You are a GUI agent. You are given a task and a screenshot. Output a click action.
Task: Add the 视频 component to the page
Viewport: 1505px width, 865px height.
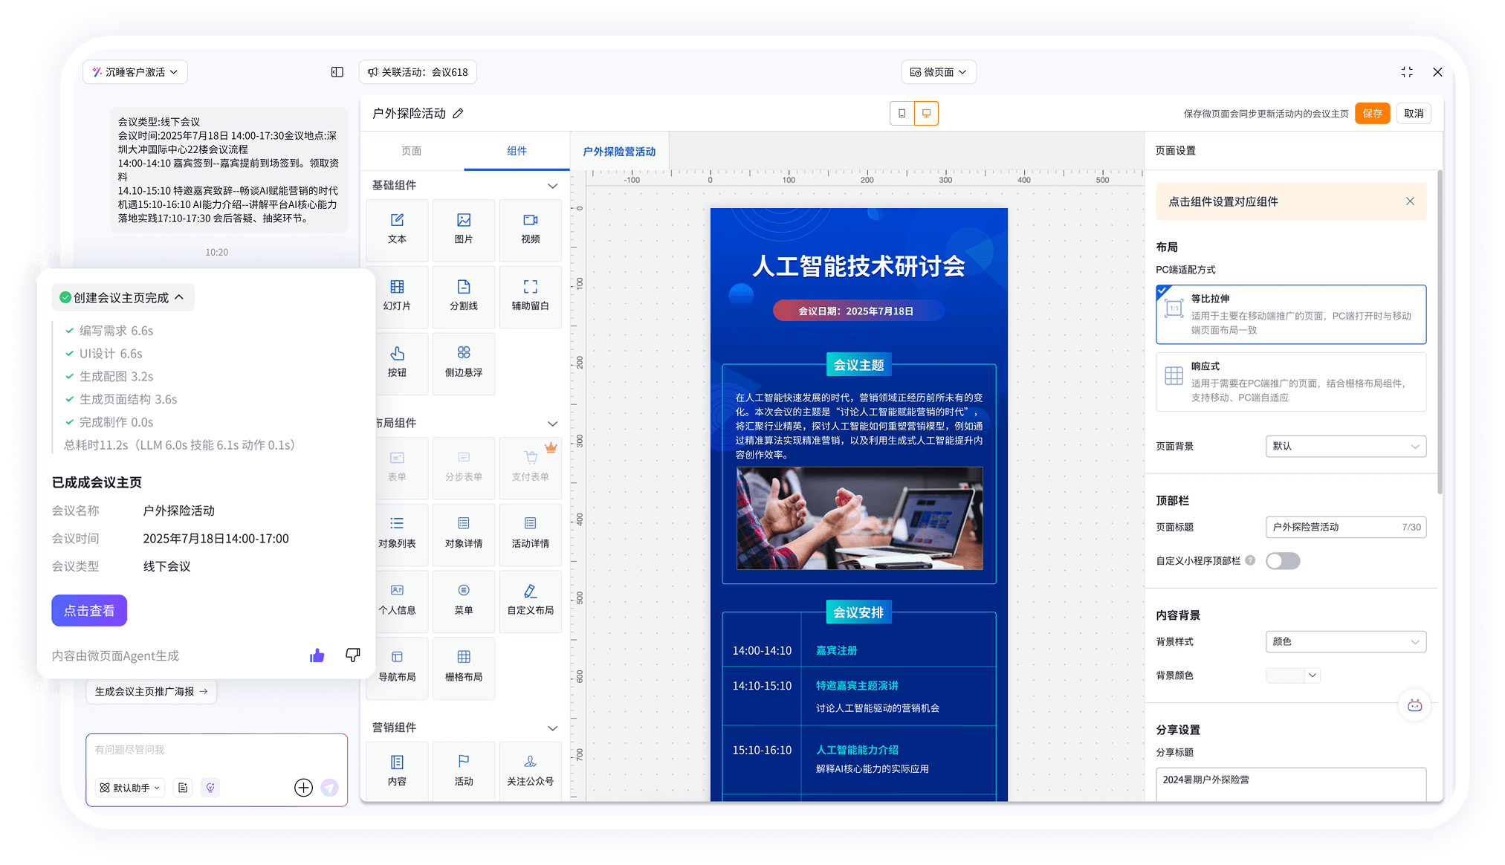tap(530, 229)
